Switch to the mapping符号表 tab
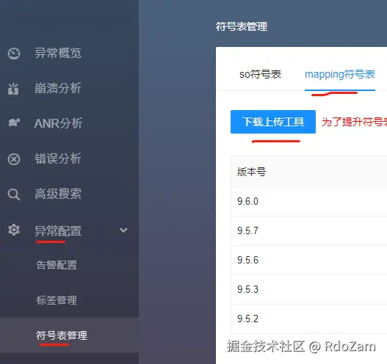The height and width of the screenshot is (364, 387). (340, 74)
